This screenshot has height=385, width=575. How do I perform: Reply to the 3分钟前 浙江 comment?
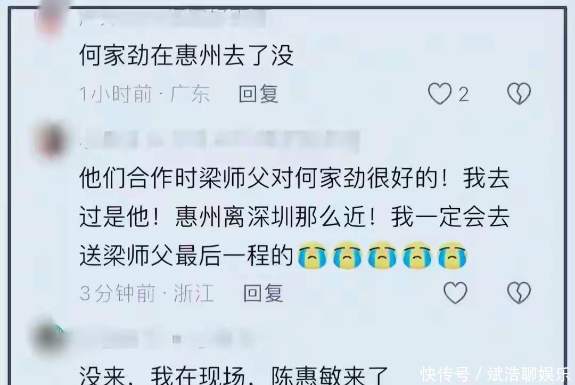coord(264,293)
